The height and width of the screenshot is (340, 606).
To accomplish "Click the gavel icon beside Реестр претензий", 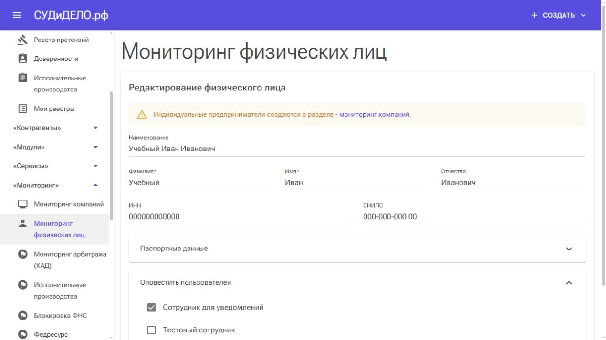I will pyautogui.click(x=22, y=40).
